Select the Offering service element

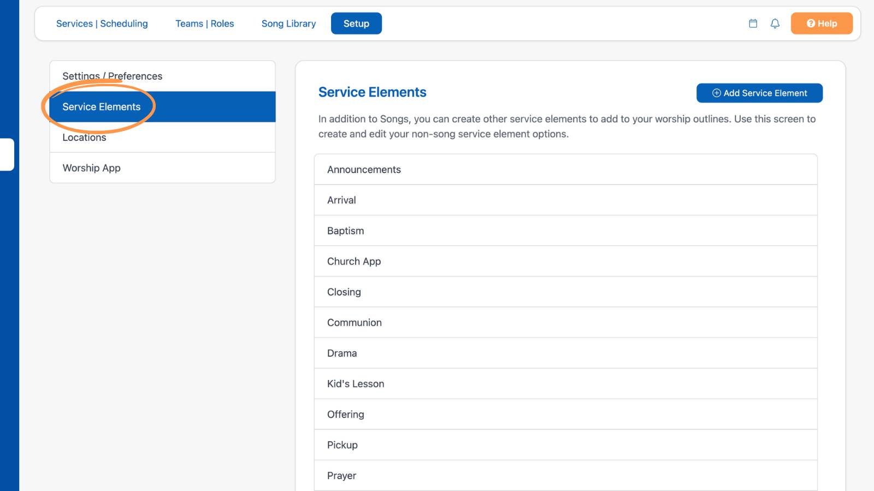[566, 414]
